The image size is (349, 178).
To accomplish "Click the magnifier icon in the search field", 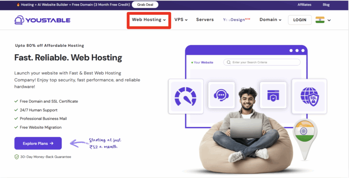I will click(x=229, y=63).
